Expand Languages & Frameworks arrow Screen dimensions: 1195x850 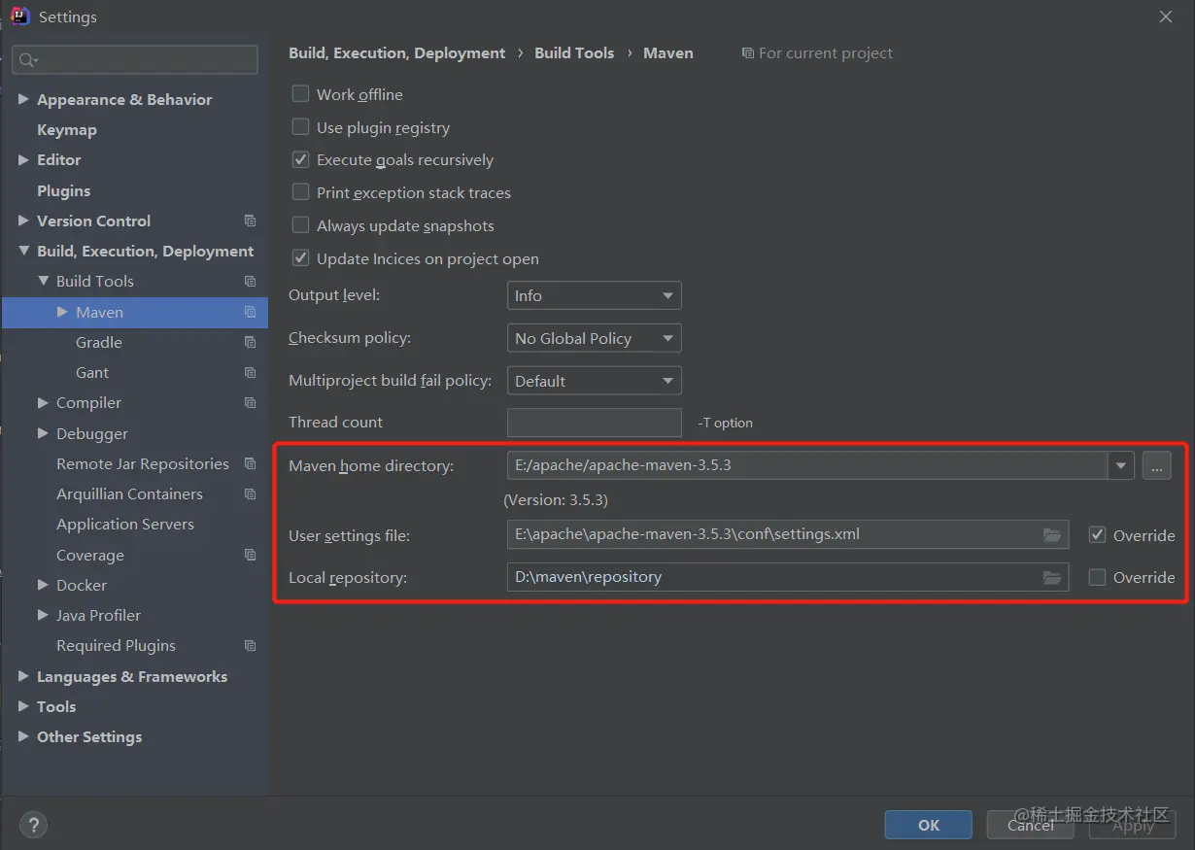tap(23, 676)
